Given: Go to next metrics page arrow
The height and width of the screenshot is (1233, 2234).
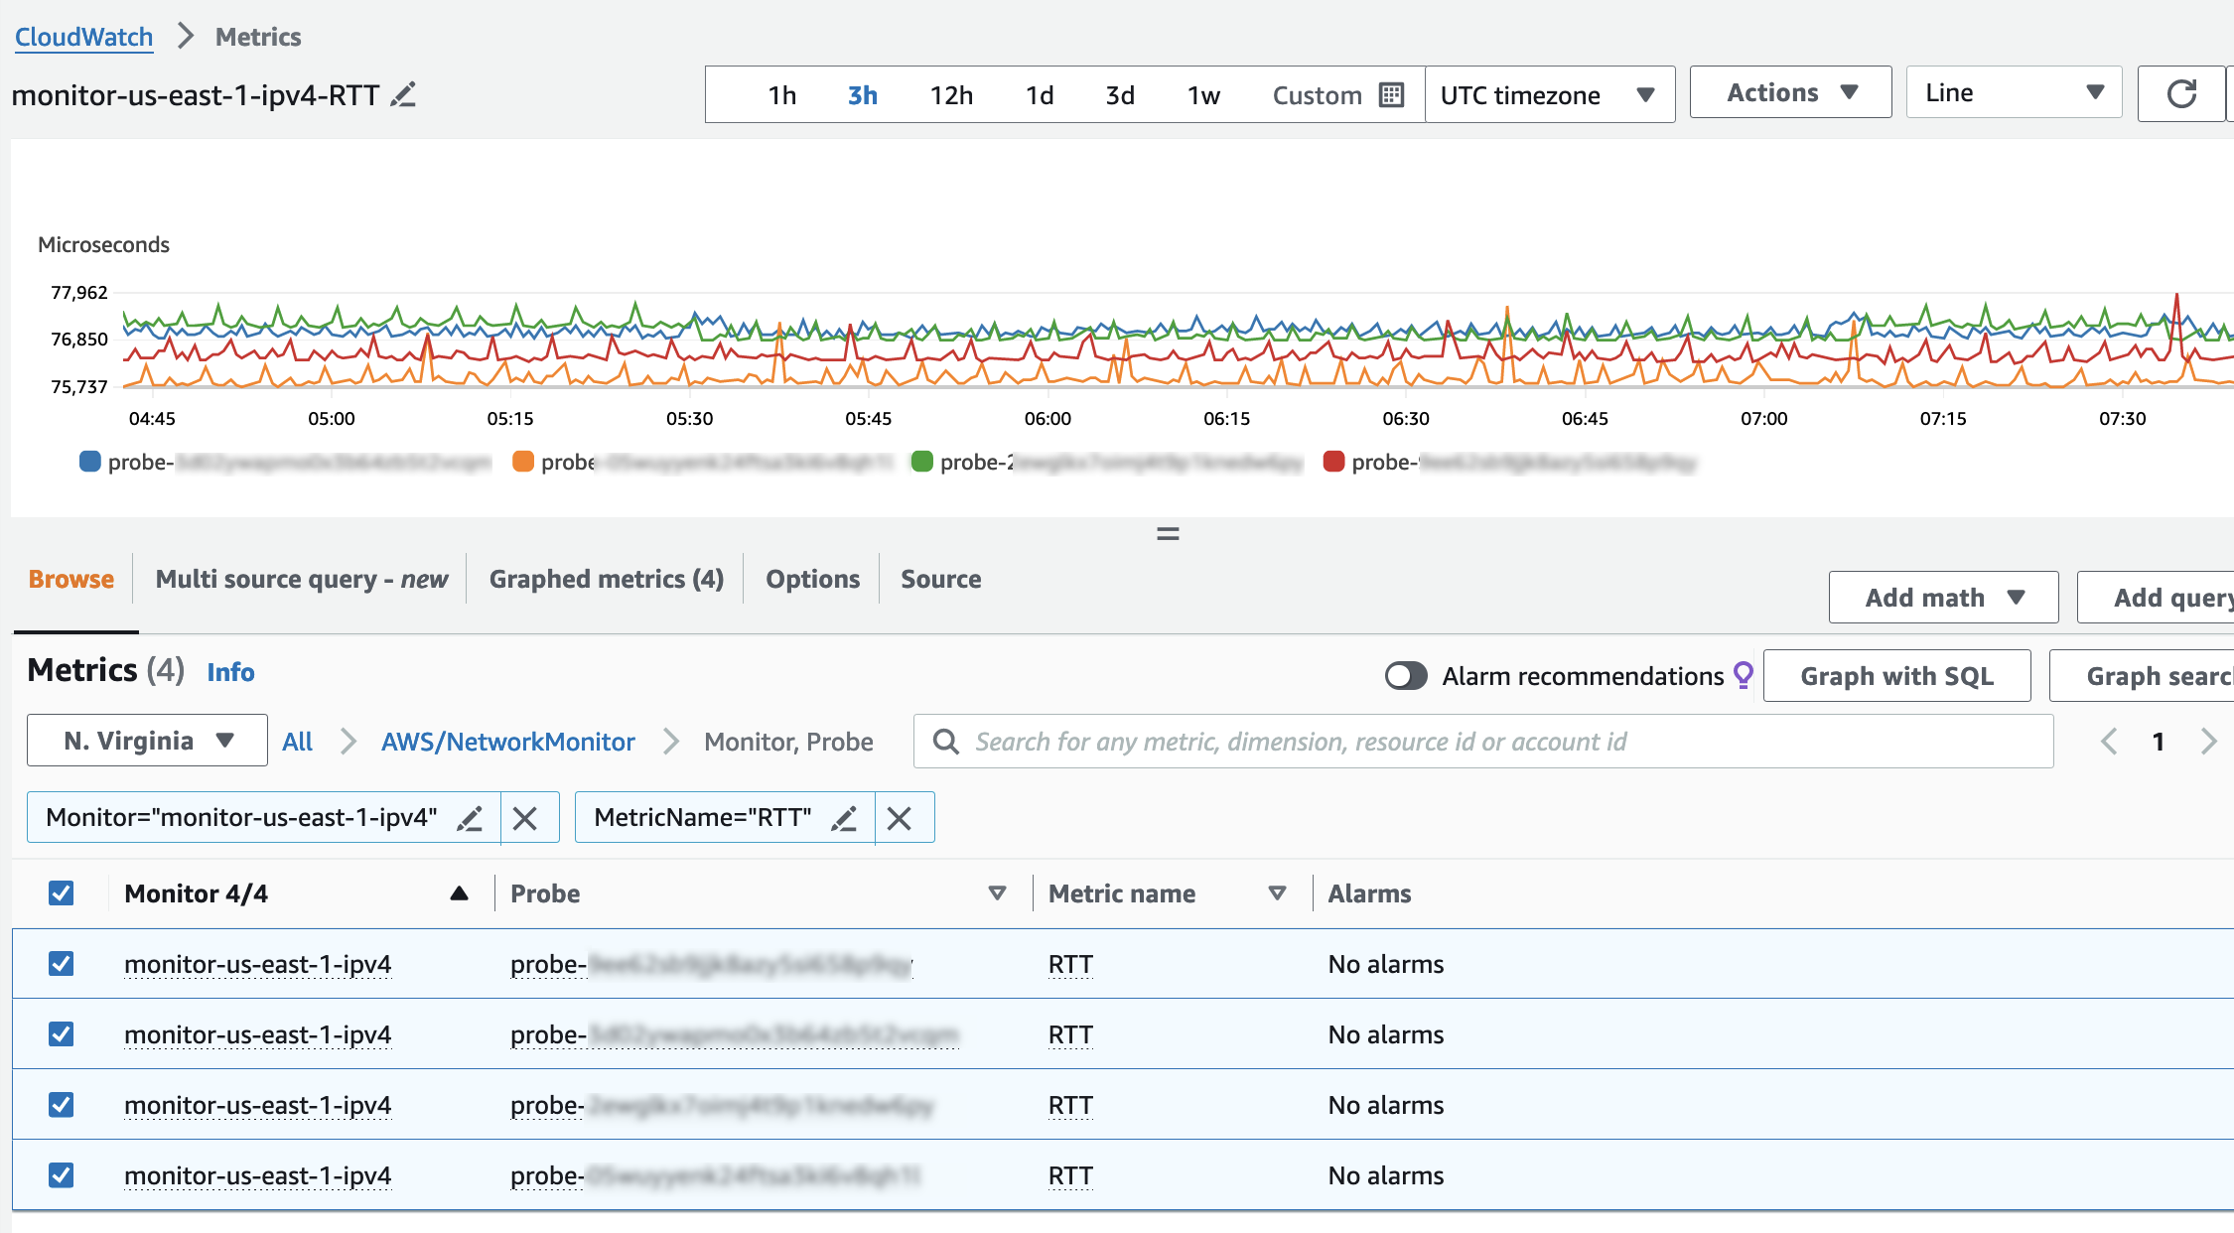Looking at the screenshot, I should pos(2208,742).
